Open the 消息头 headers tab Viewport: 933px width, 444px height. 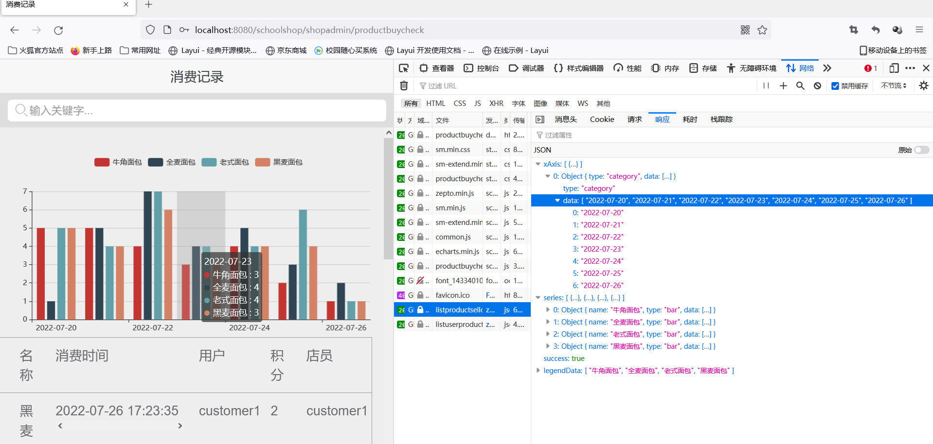click(x=566, y=120)
